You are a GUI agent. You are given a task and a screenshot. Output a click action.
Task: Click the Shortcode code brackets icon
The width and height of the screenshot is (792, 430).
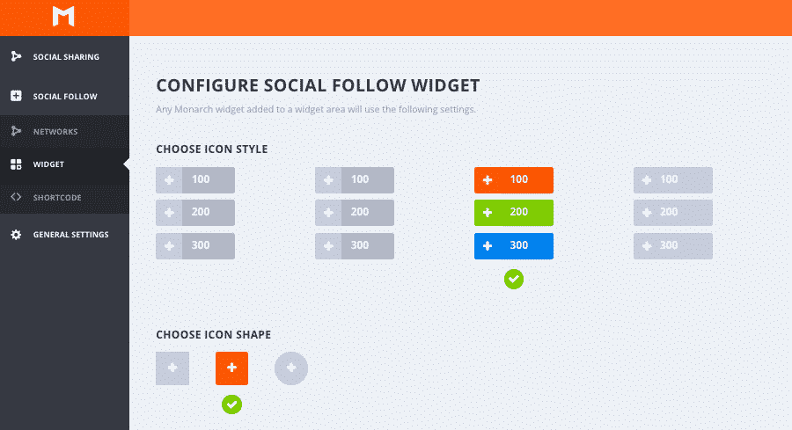click(x=16, y=197)
